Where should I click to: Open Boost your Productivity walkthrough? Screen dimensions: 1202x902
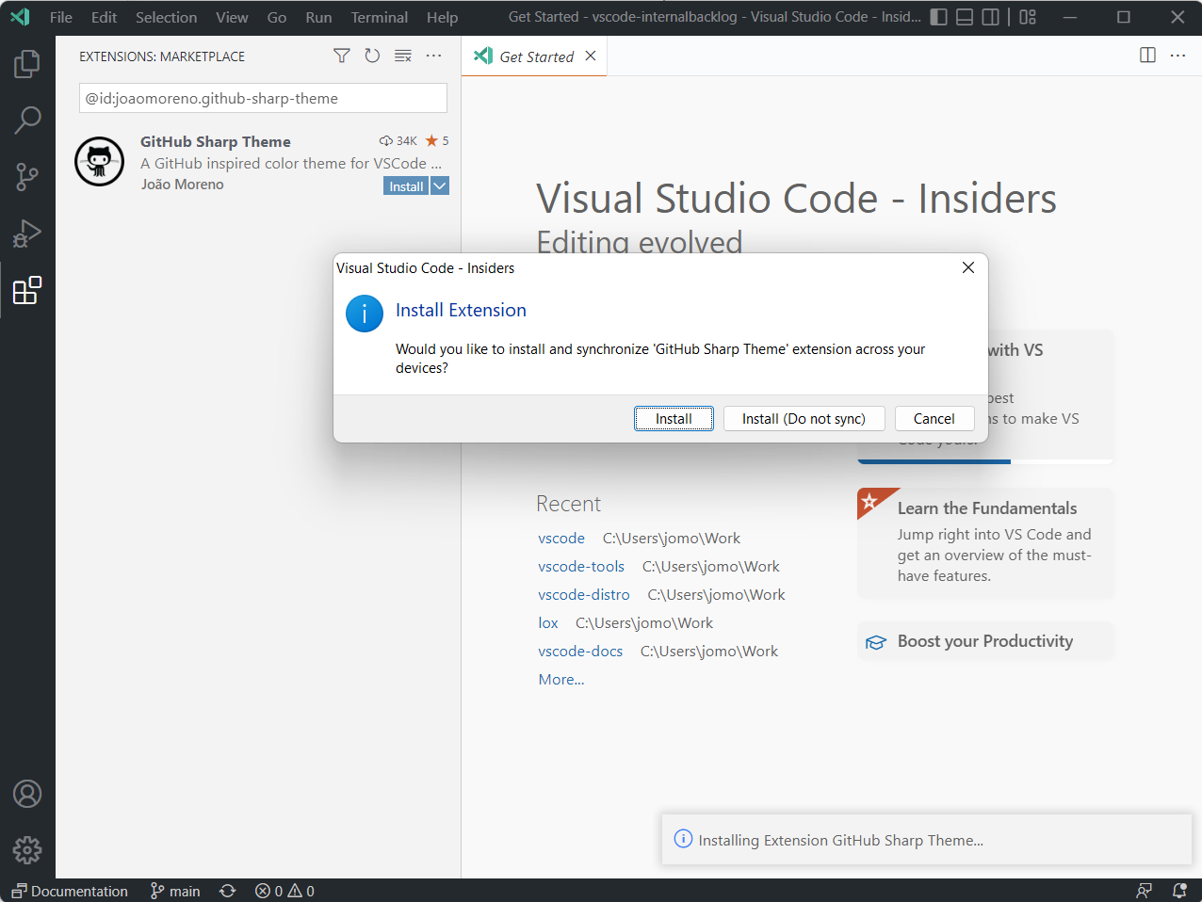tap(985, 641)
